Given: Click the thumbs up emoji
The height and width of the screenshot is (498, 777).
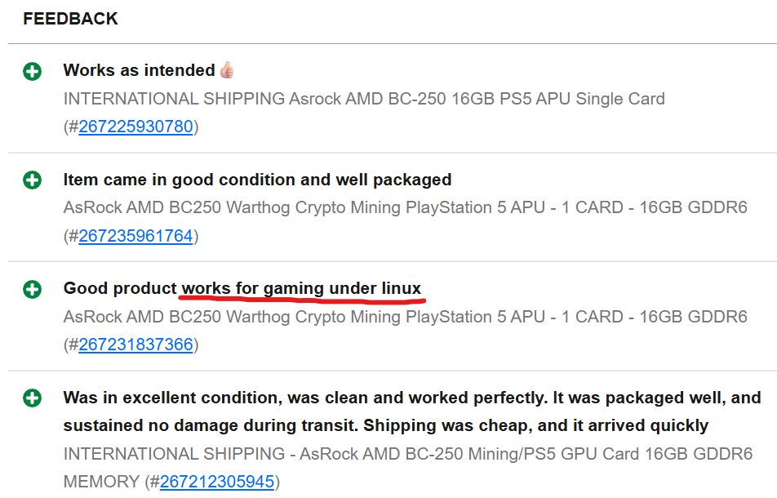Looking at the screenshot, I should (x=227, y=70).
